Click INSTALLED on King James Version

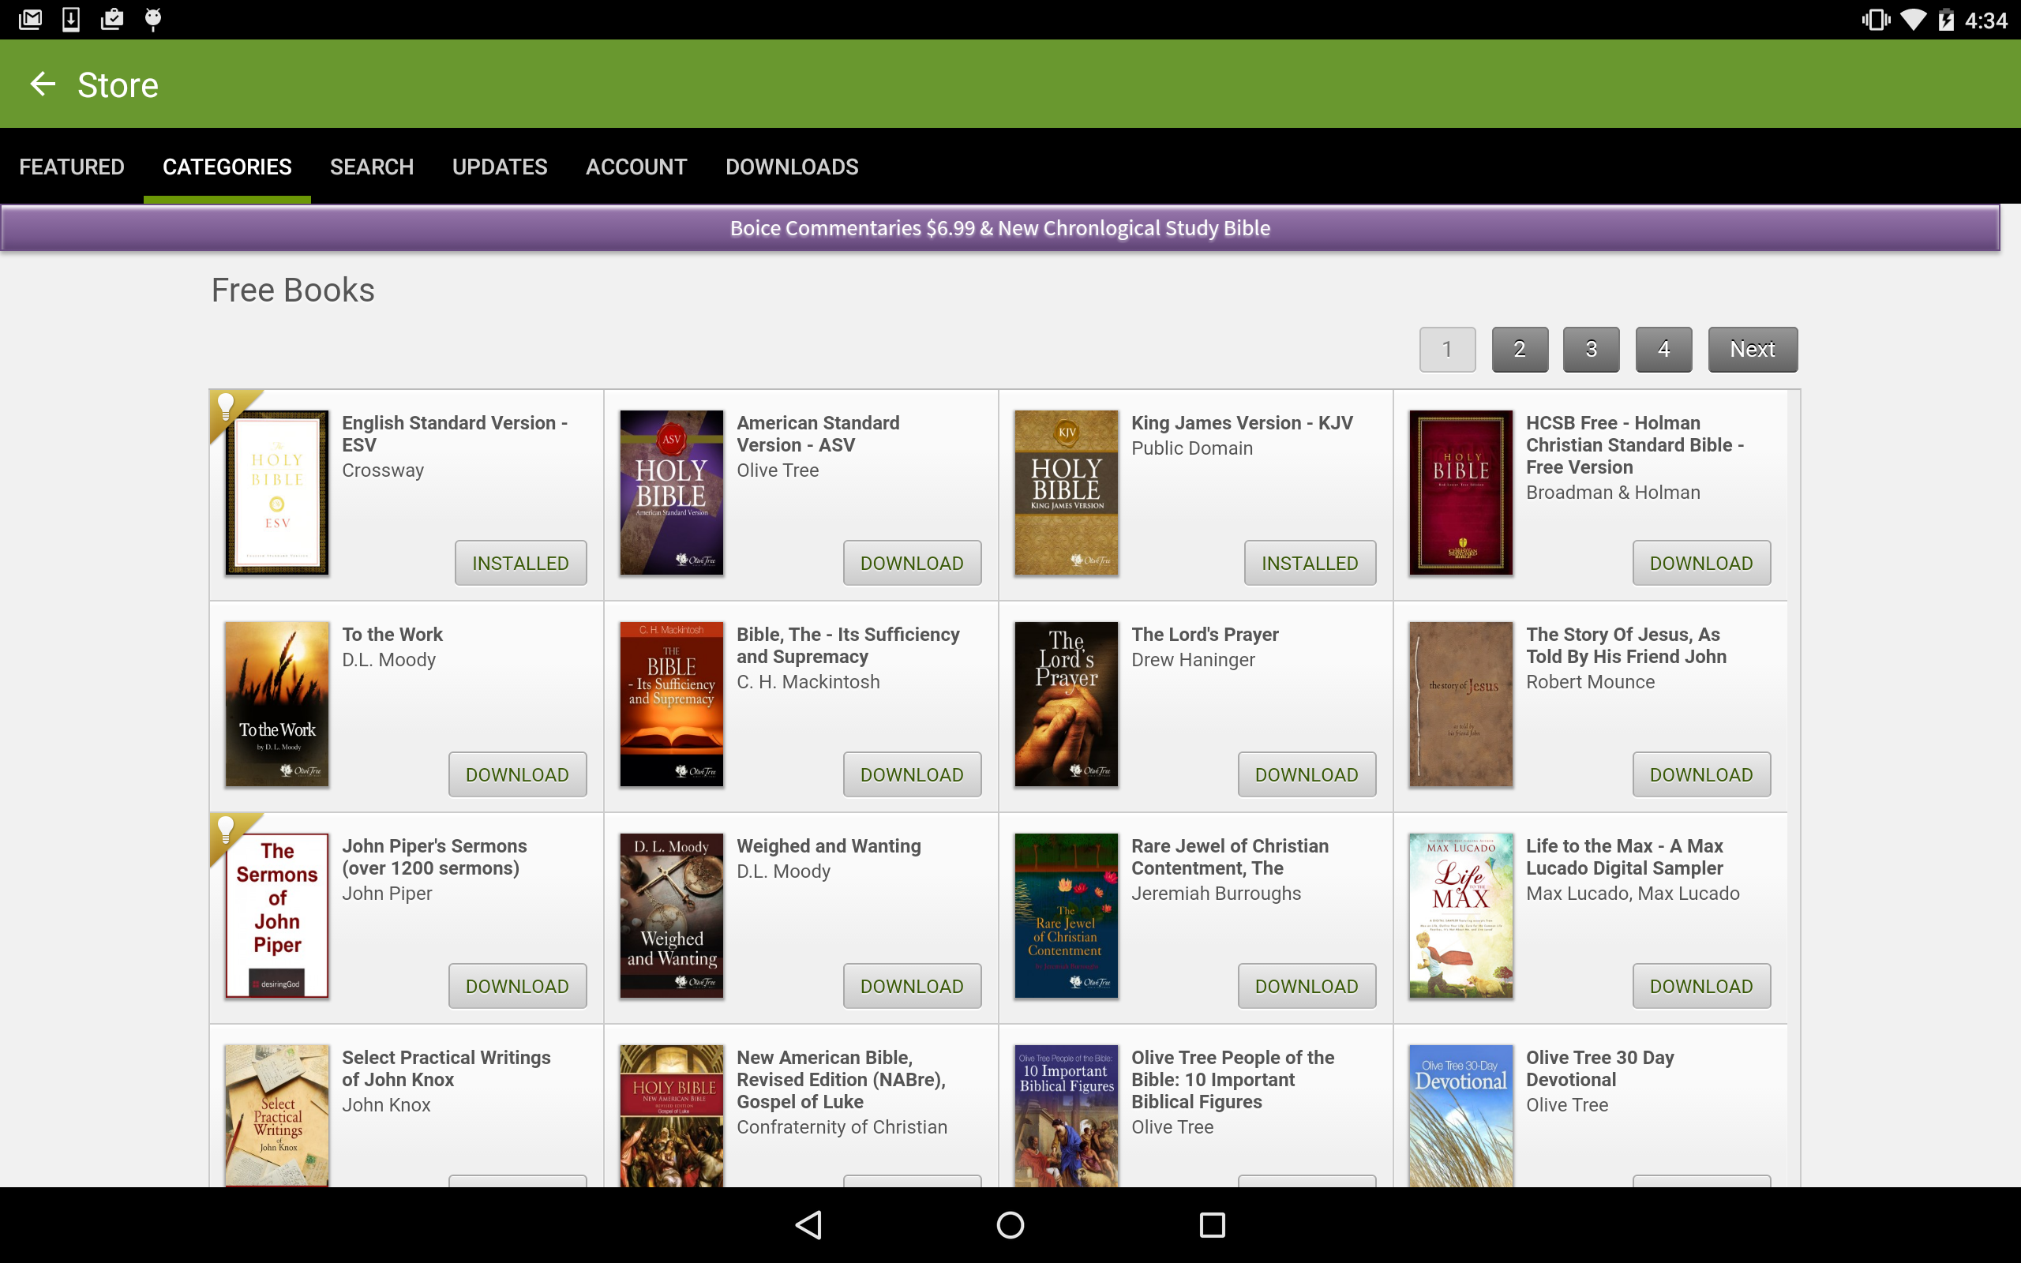coord(1309,562)
